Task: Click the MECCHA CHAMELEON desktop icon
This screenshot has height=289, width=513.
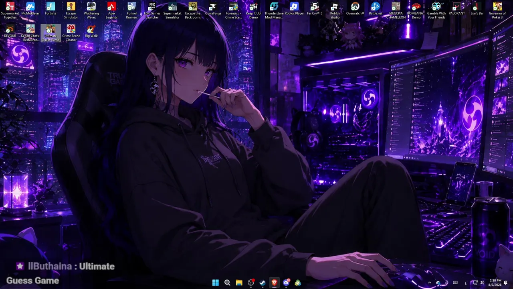Action: [x=396, y=11]
